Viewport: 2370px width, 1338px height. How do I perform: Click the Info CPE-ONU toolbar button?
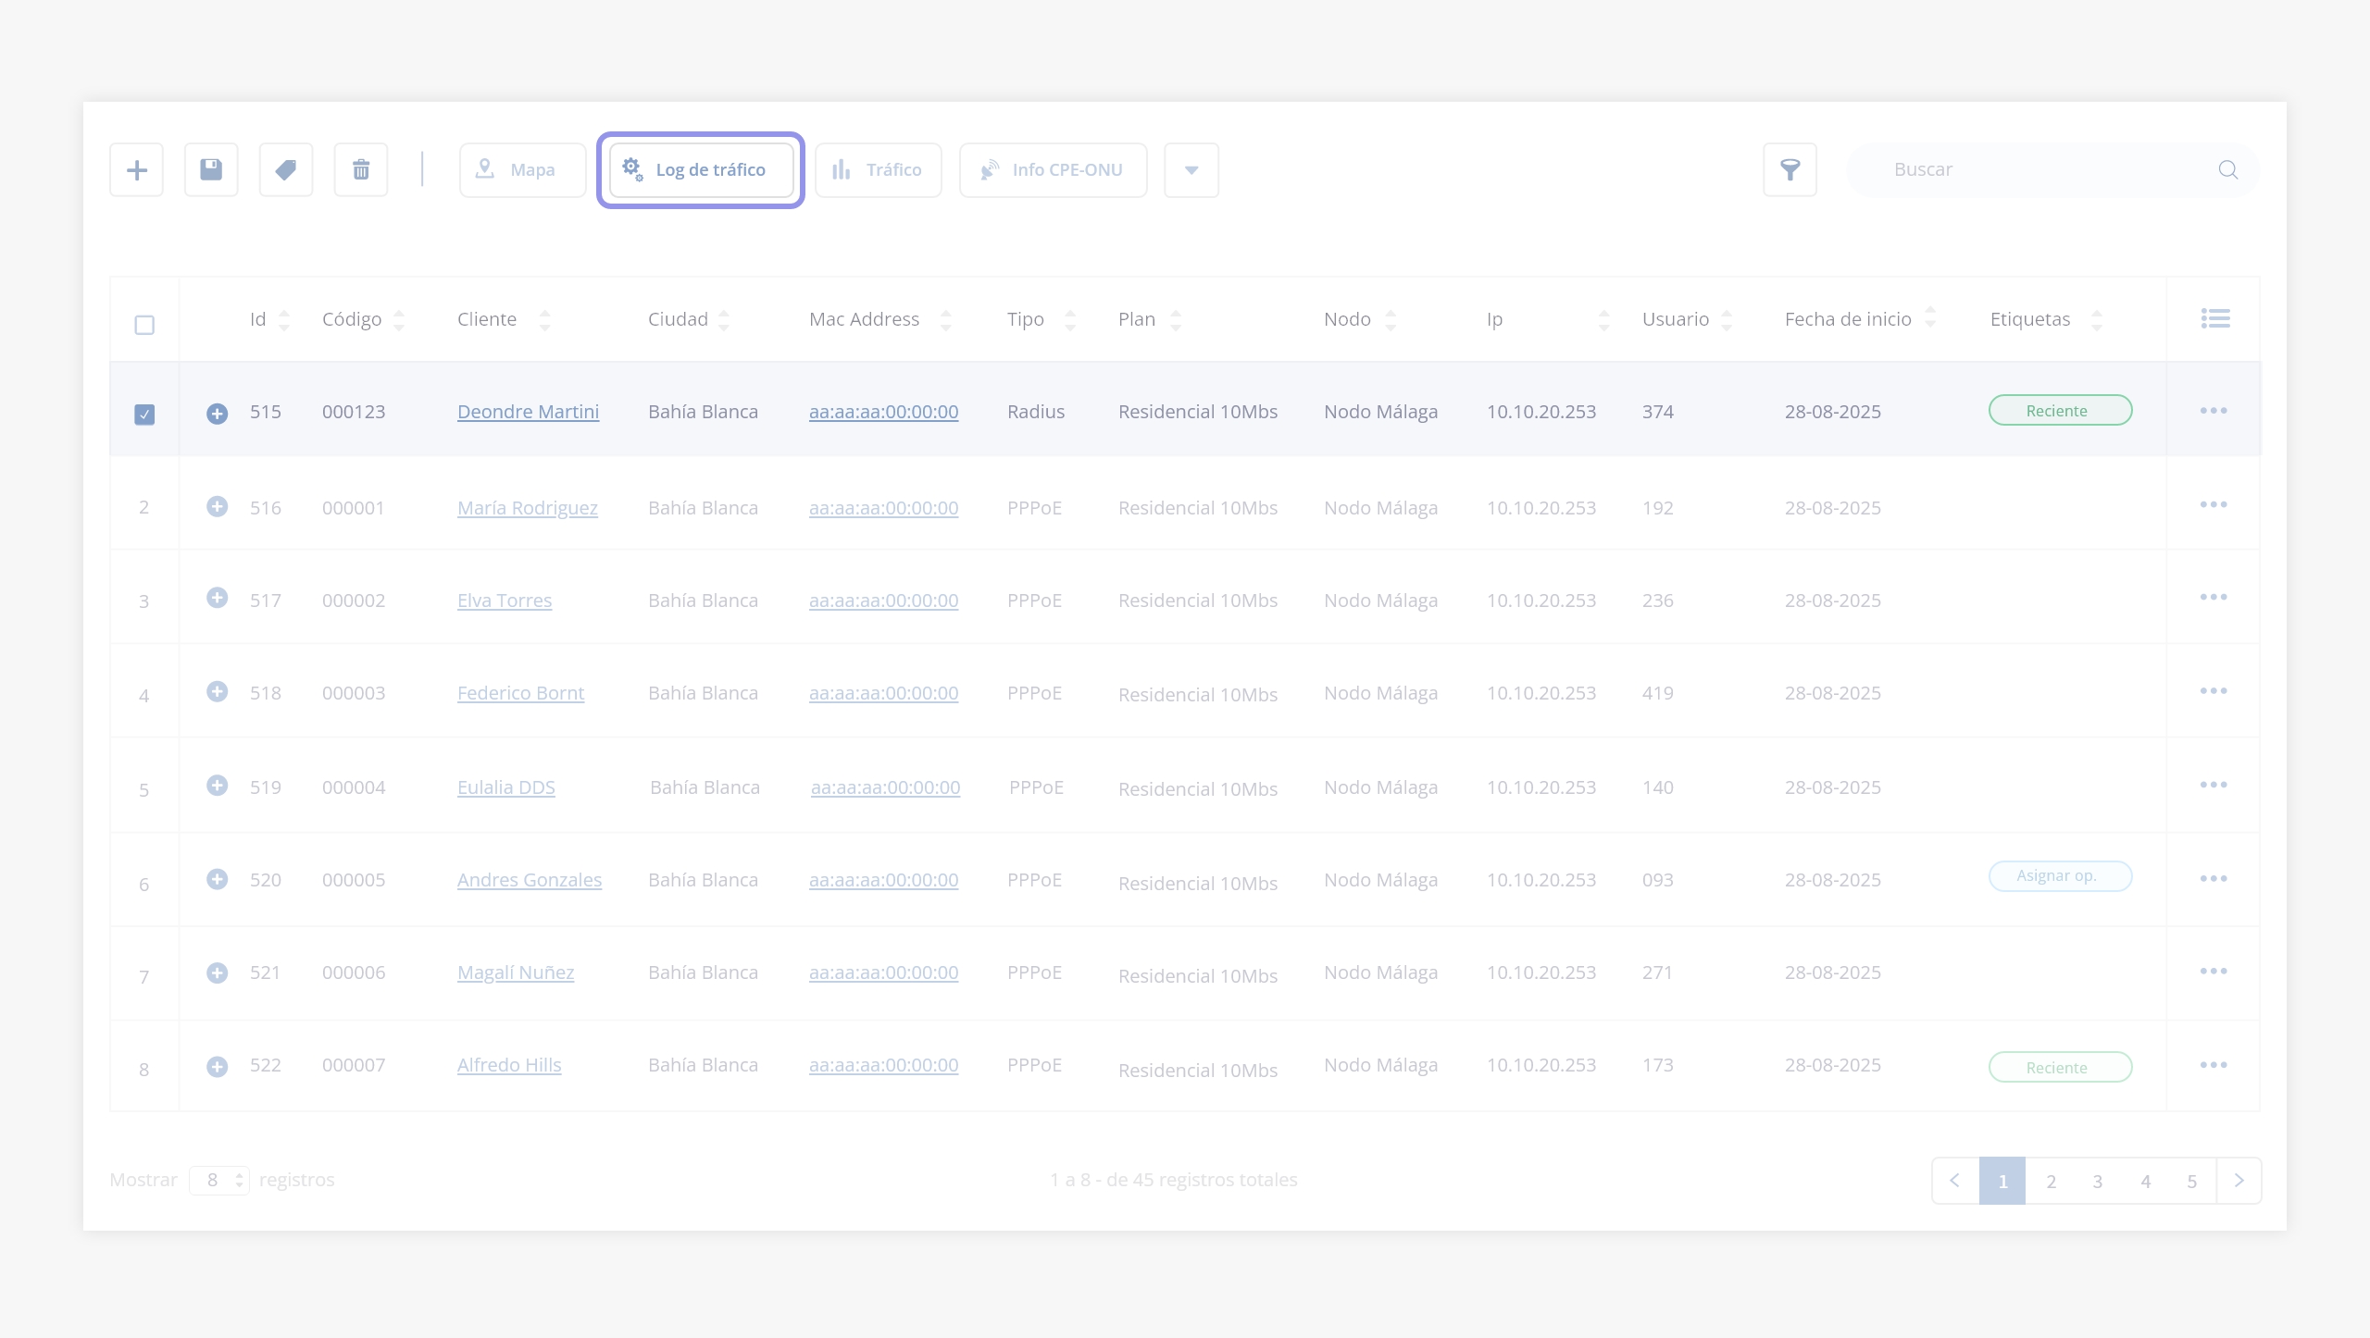coord(1053,170)
